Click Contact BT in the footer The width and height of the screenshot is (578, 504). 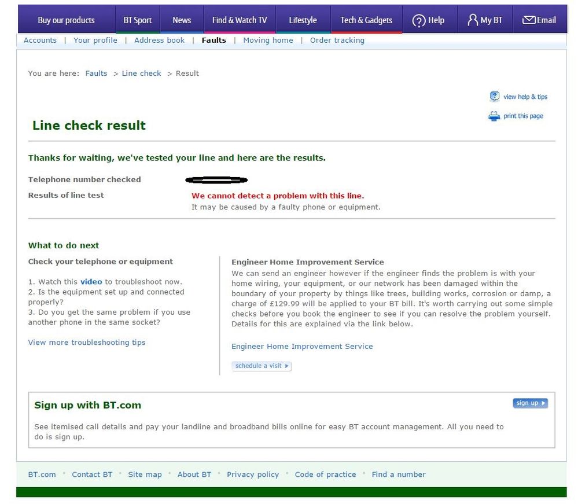92,474
